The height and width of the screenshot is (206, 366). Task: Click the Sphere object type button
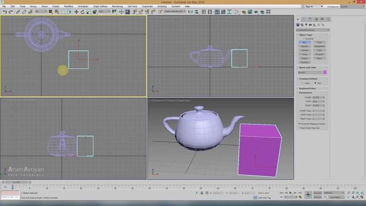point(305,46)
